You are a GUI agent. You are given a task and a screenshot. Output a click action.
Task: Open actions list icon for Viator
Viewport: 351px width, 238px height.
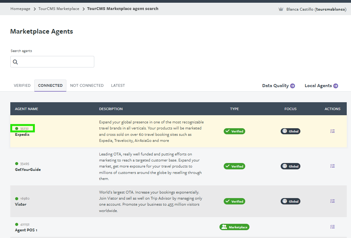tap(333, 201)
